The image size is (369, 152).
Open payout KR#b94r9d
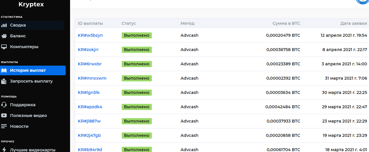(x=90, y=150)
